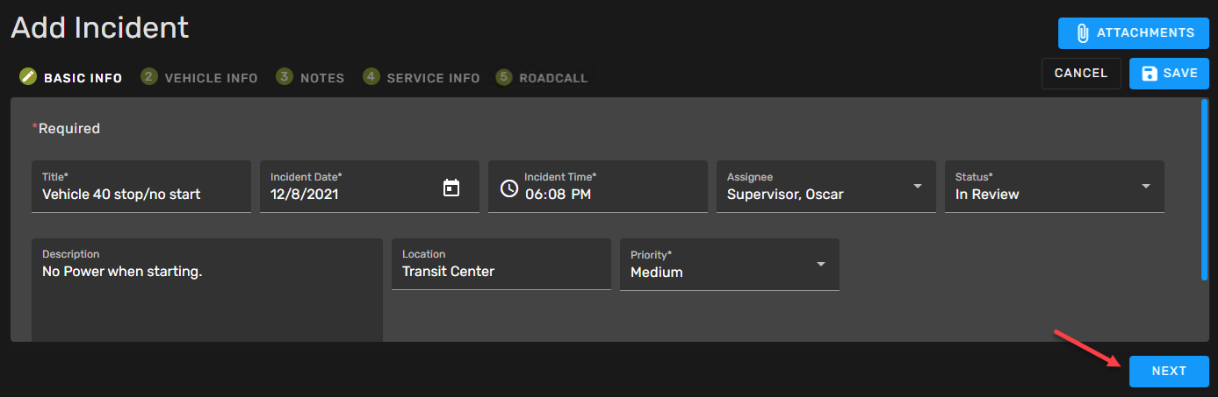This screenshot has height=397, width=1218.
Task: Click the floppy disk save icon
Action: (1149, 74)
